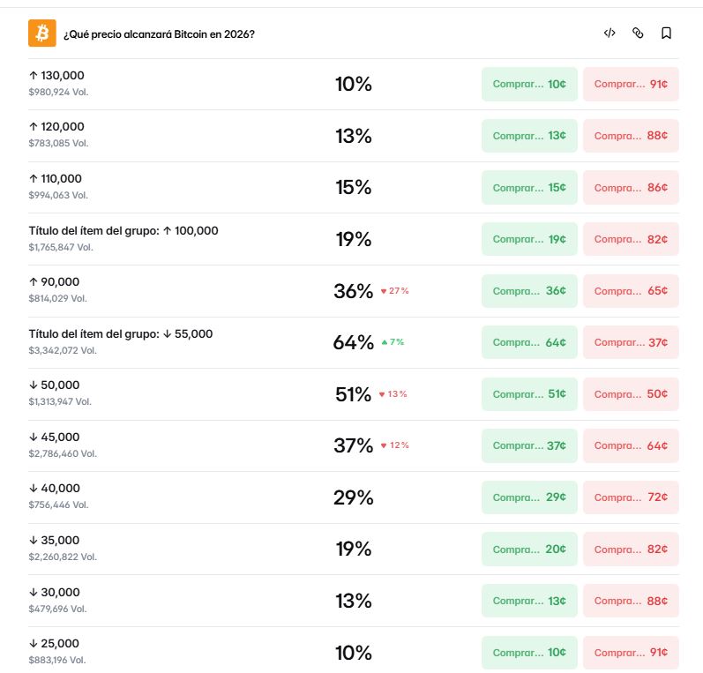Buy Yes at 15¢ for ↑ 110,000
This screenshot has width=703, height=673.
(529, 188)
